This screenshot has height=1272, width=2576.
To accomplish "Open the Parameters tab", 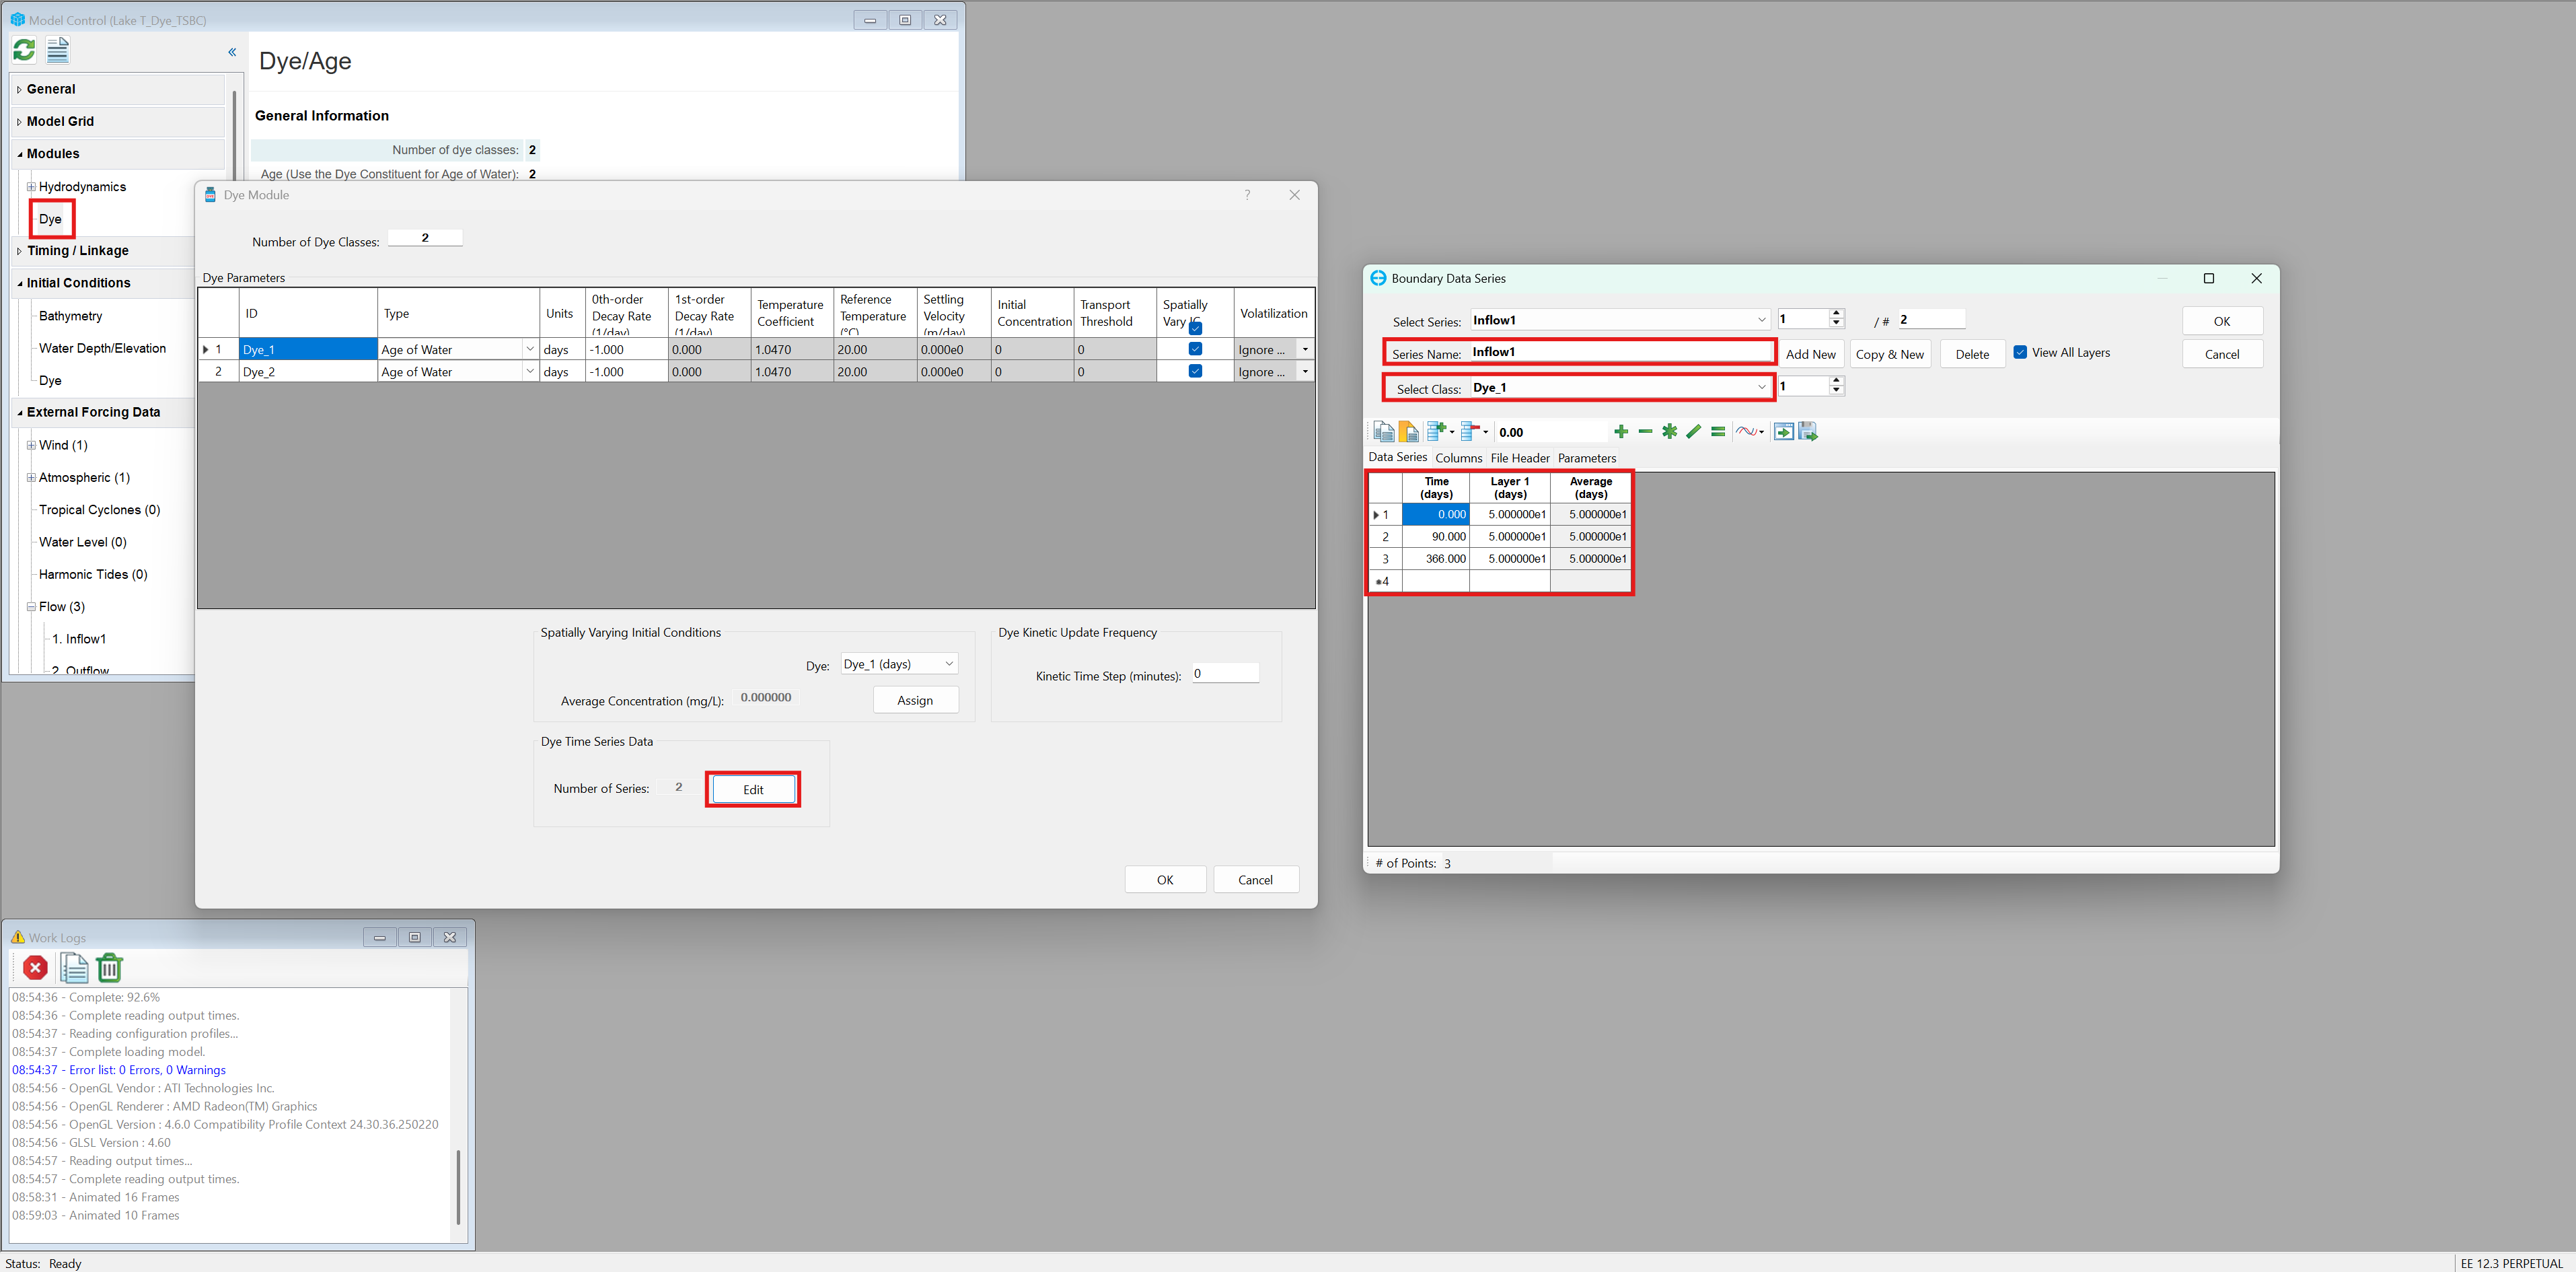I will tap(1586, 458).
